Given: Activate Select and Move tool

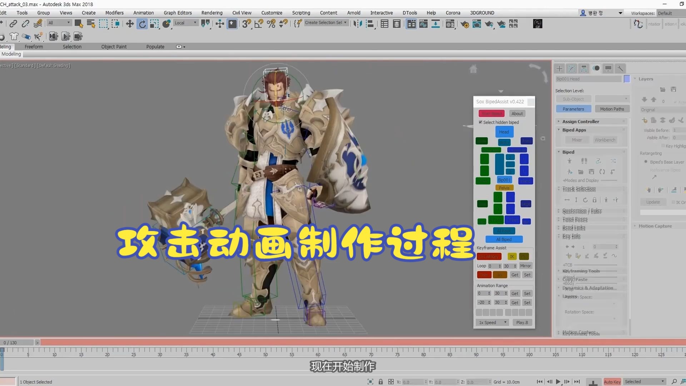Looking at the screenshot, I should 130,24.
